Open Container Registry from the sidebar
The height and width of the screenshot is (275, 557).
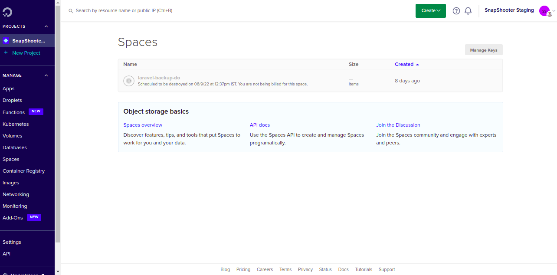coord(23,171)
